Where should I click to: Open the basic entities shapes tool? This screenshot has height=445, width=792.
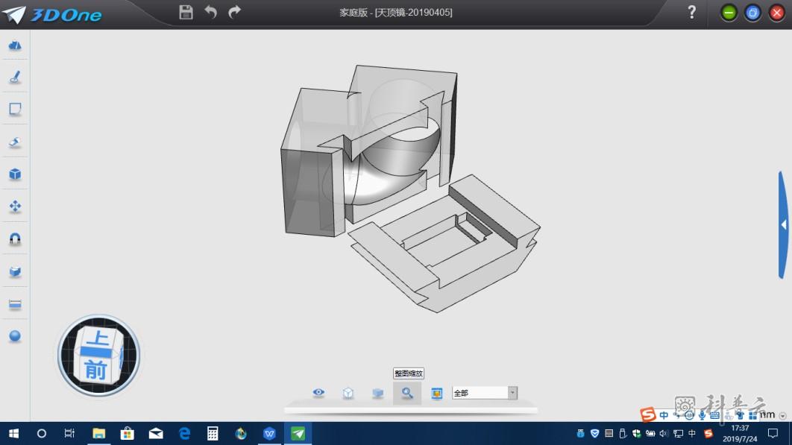click(x=15, y=45)
